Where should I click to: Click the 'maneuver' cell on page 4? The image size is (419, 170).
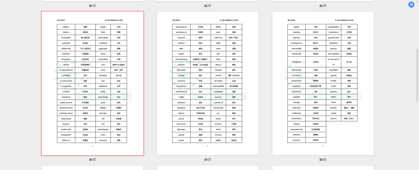(102, 140)
